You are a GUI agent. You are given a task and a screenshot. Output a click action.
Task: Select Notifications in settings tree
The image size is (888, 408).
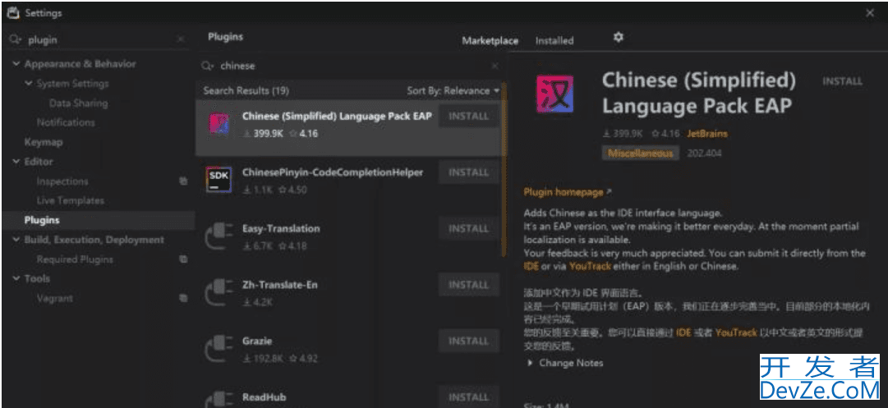pyautogui.click(x=66, y=122)
